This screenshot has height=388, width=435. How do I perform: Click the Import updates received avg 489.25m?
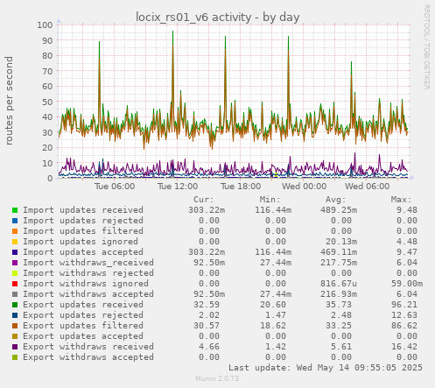tap(339, 210)
